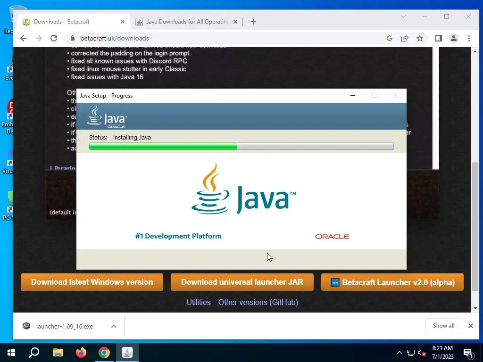Minimize the Java Setup window
Image resolution: width=483 pixels, height=362 pixels.
[353, 95]
